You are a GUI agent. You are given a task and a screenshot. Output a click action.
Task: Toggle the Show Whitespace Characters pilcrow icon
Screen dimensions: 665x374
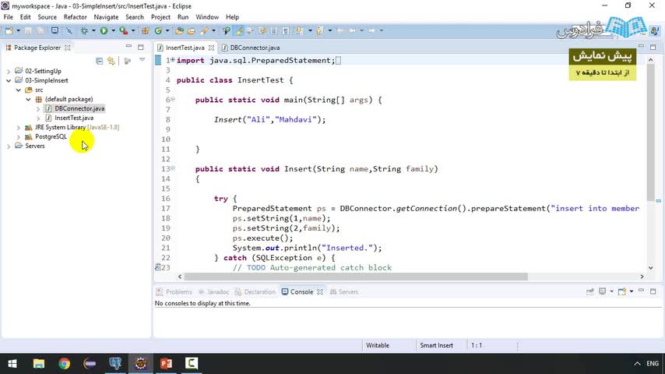point(286,30)
